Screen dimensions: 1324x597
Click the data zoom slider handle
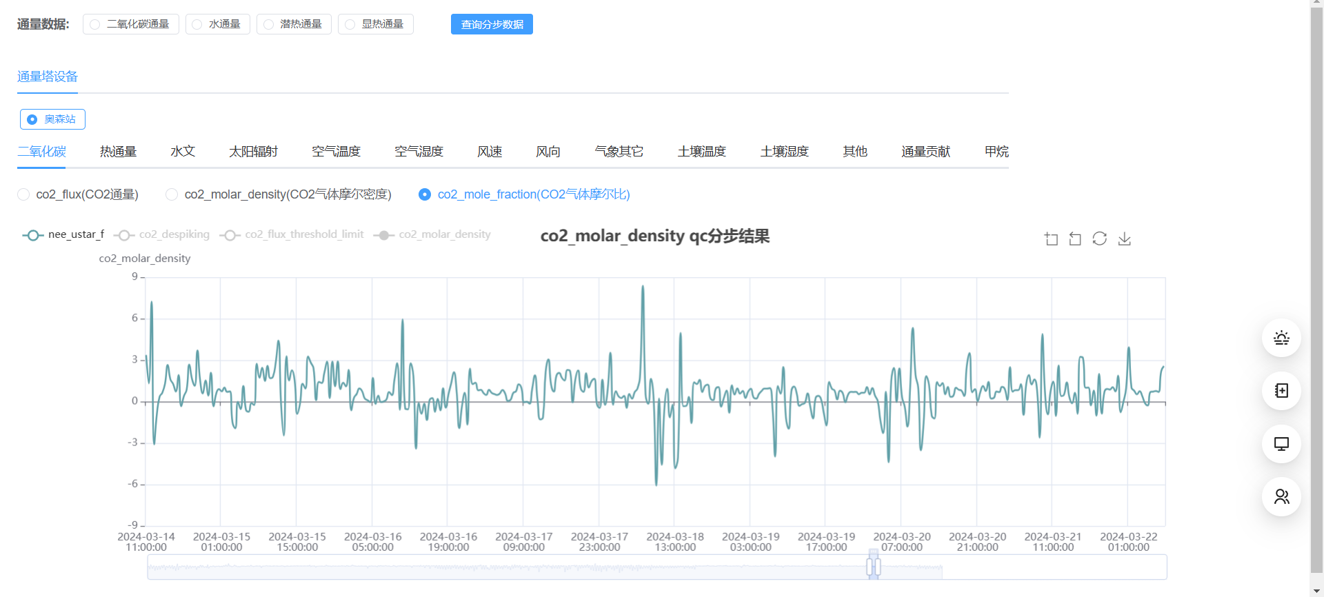[874, 567]
